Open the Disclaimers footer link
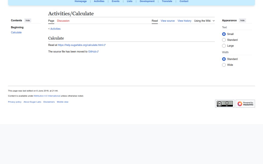The image size is (263, 164). (49, 102)
